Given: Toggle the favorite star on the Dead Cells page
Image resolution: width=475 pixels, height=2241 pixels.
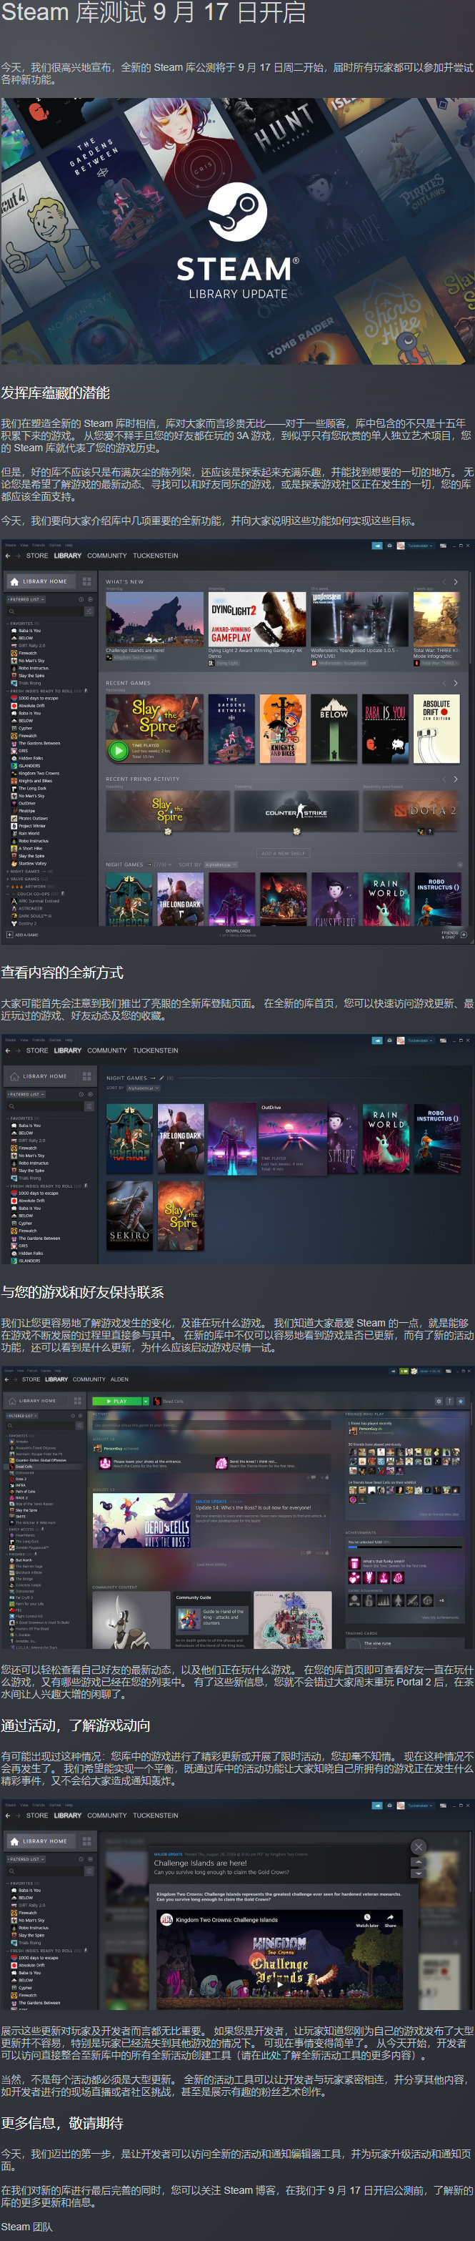Looking at the screenshot, I should [x=460, y=1401].
